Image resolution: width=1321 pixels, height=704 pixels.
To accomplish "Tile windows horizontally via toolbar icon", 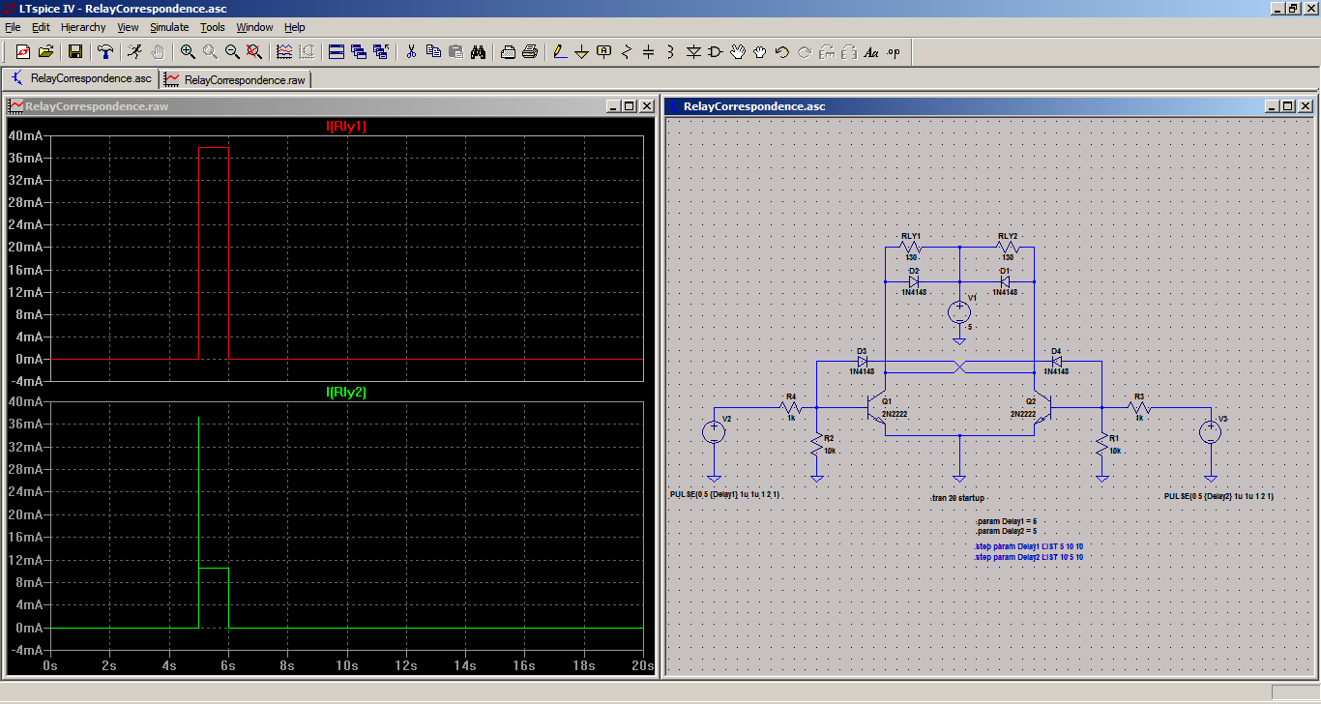I will (337, 51).
